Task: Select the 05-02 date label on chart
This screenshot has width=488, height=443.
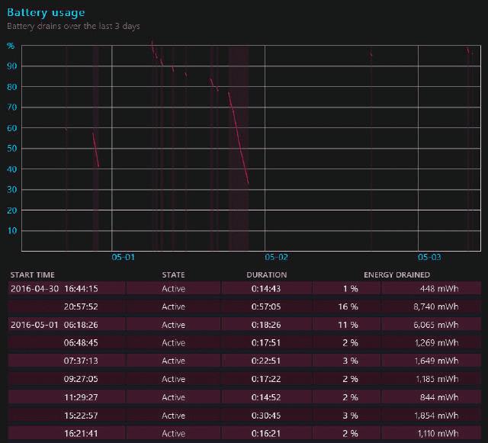Action: tap(276, 258)
